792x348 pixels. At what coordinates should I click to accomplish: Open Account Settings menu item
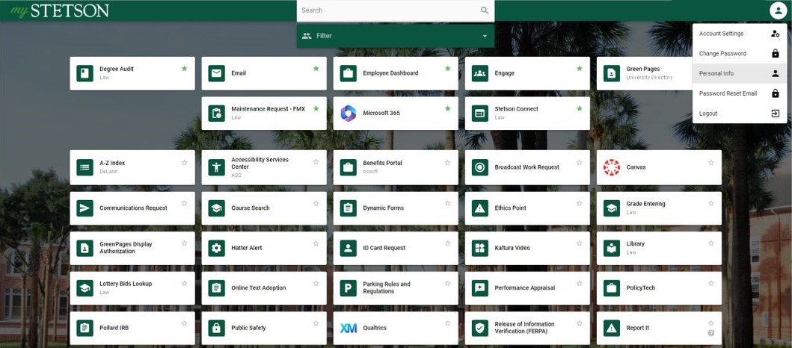pyautogui.click(x=740, y=34)
